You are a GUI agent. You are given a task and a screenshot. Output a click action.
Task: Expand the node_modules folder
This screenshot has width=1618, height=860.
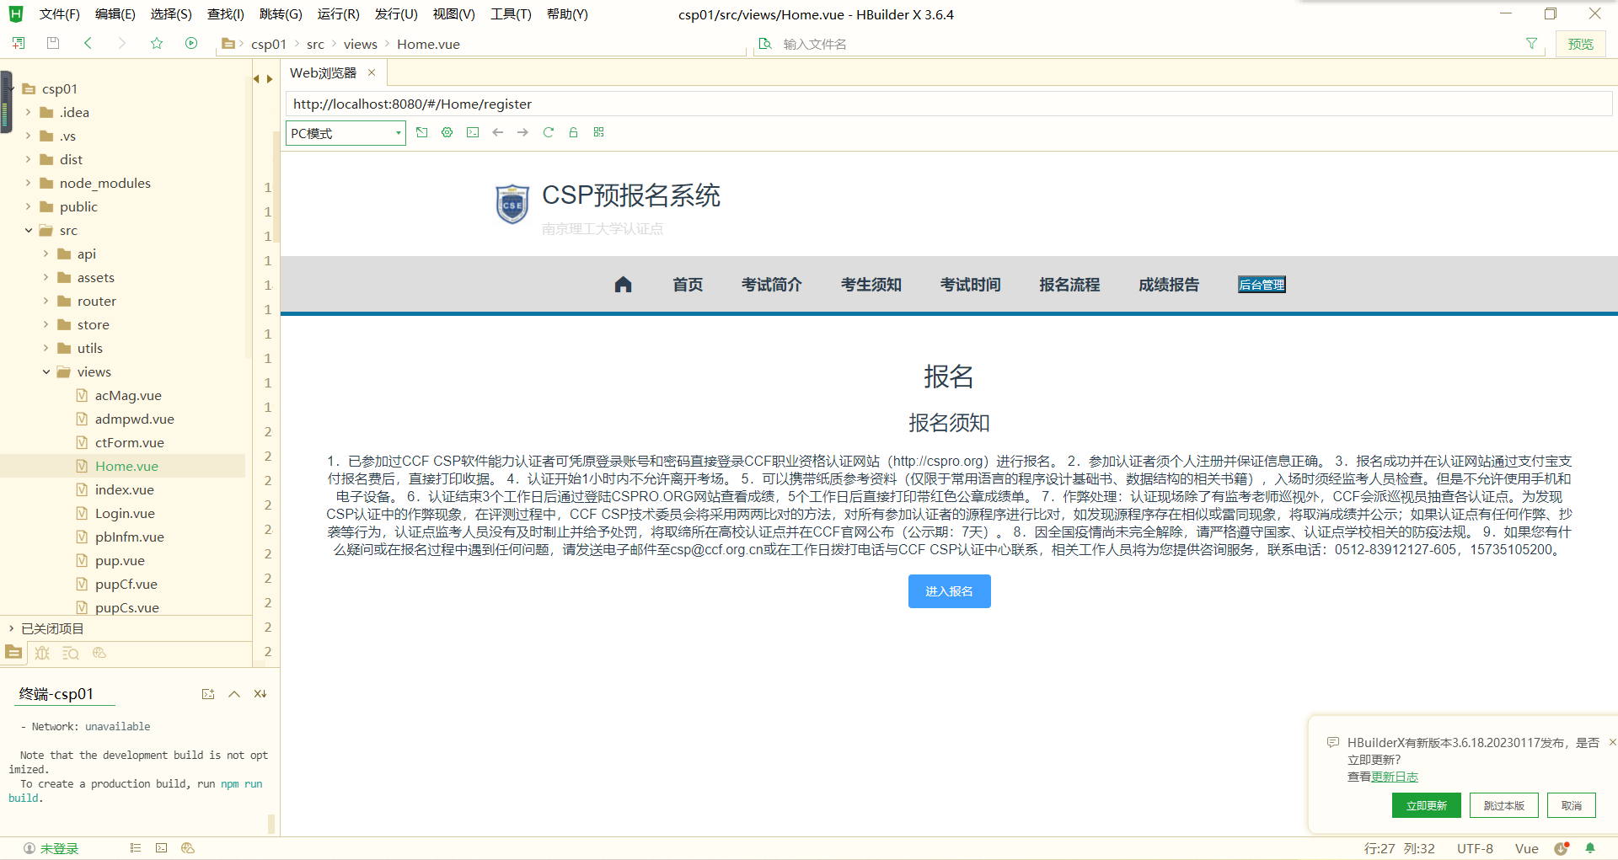point(28,183)
